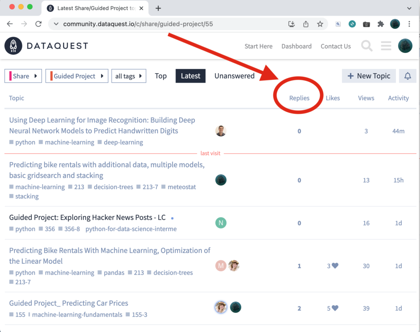The height and width of the screenshot is (332, 420).
Task: Click the notifications bell icon
Action: [407, 76]
